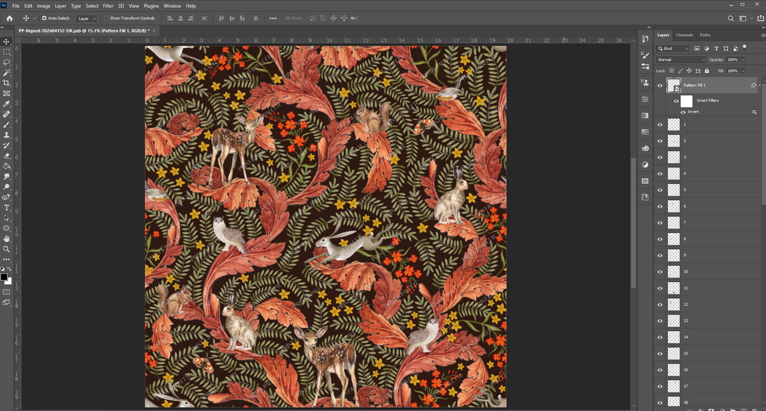Toggle the Invert filter visibility
766x411 pixels.
point(683,112)
